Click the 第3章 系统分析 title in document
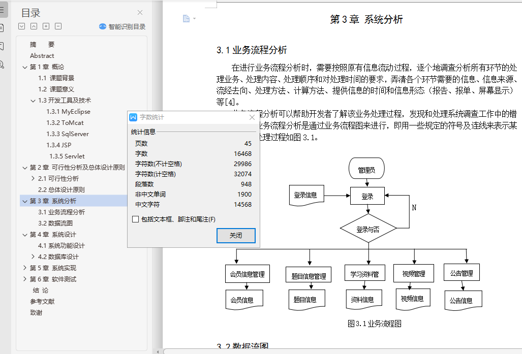 [x=366, y=19]
